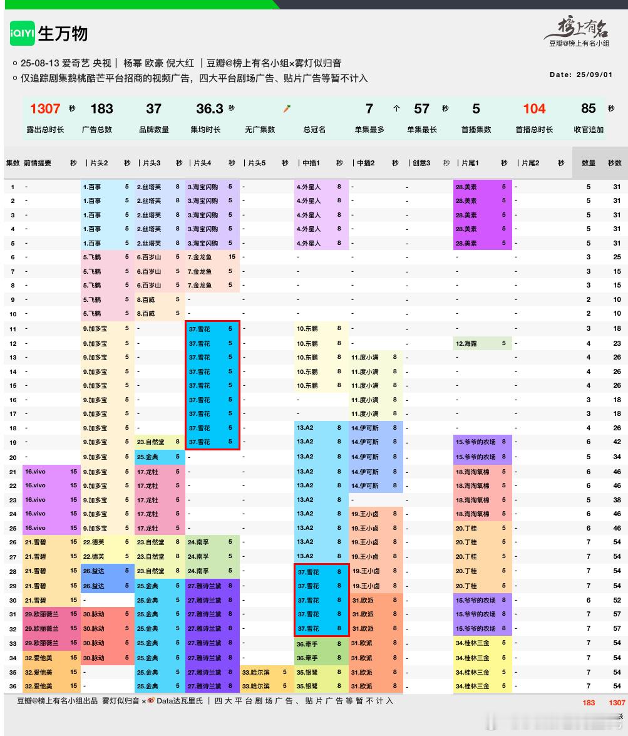Click the 总冠名 label
The image size is (628, 736).
coord(314,130)
